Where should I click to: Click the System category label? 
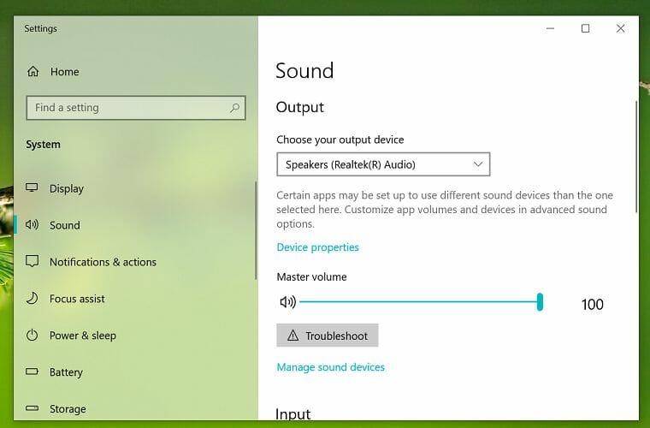coord(43,145)
